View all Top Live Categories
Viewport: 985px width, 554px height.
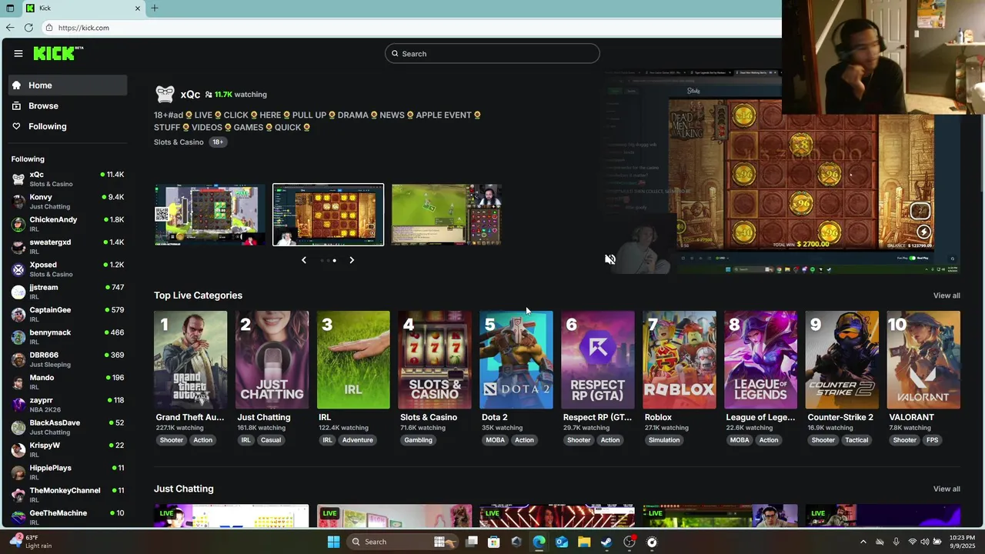pyautogui.click(x=947, y=295)
